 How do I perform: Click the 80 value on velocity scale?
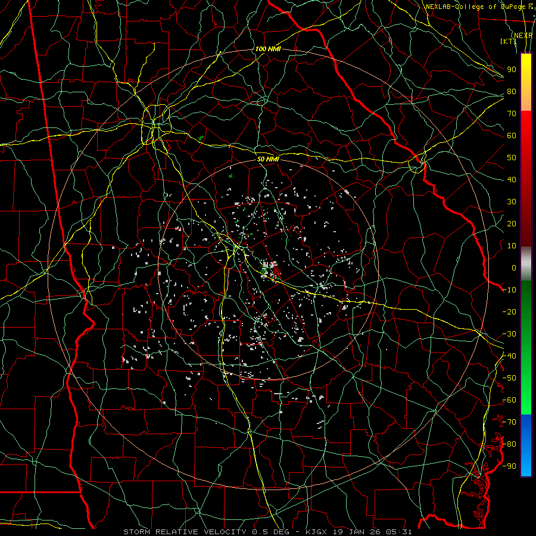coord(512,91)
